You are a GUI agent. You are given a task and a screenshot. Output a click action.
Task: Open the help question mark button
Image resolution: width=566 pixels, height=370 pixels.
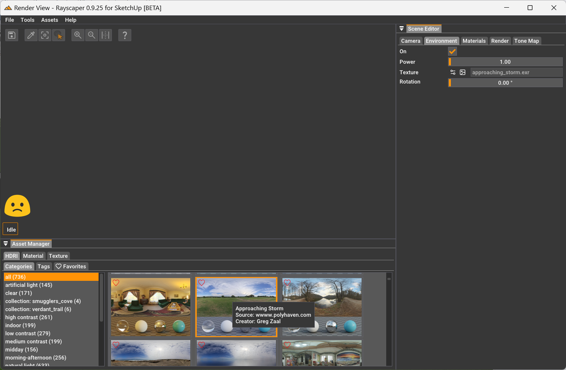coord(125,35)
